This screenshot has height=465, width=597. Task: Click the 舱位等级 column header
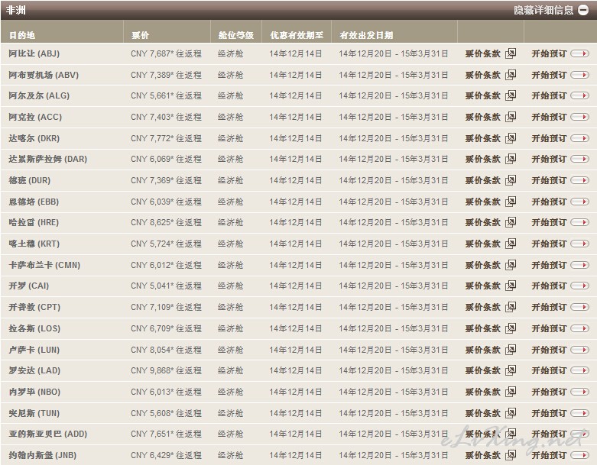pyautogui.click(x=236, y=35)
